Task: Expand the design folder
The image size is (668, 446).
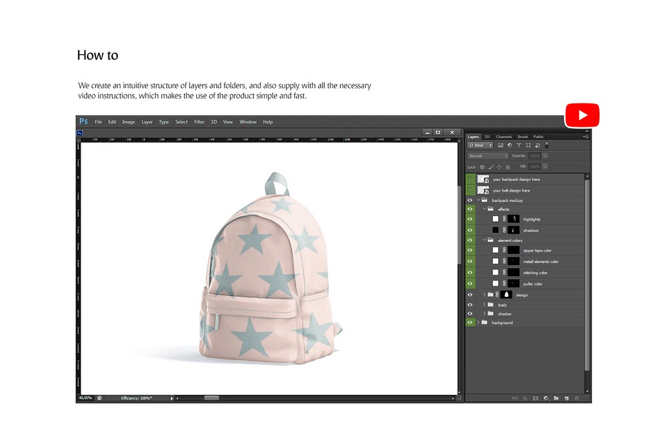Action: tap(484, 295)
